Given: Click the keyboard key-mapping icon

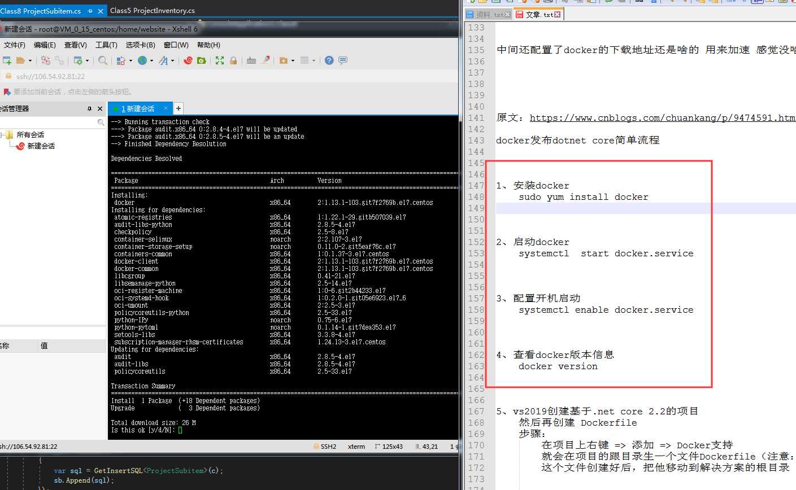Looking at the screenshot, I should 251,60.
